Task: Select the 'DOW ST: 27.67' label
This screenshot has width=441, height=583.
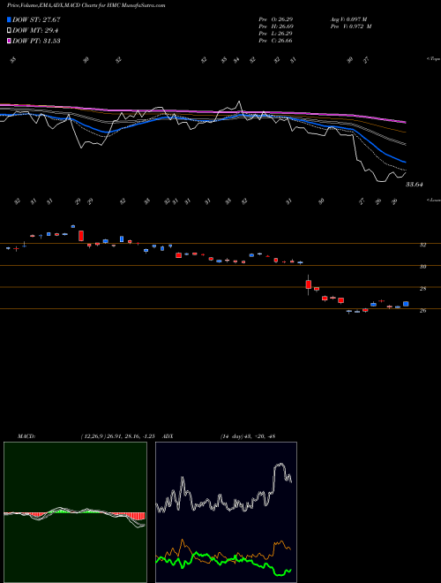Action: coord(36,19)
